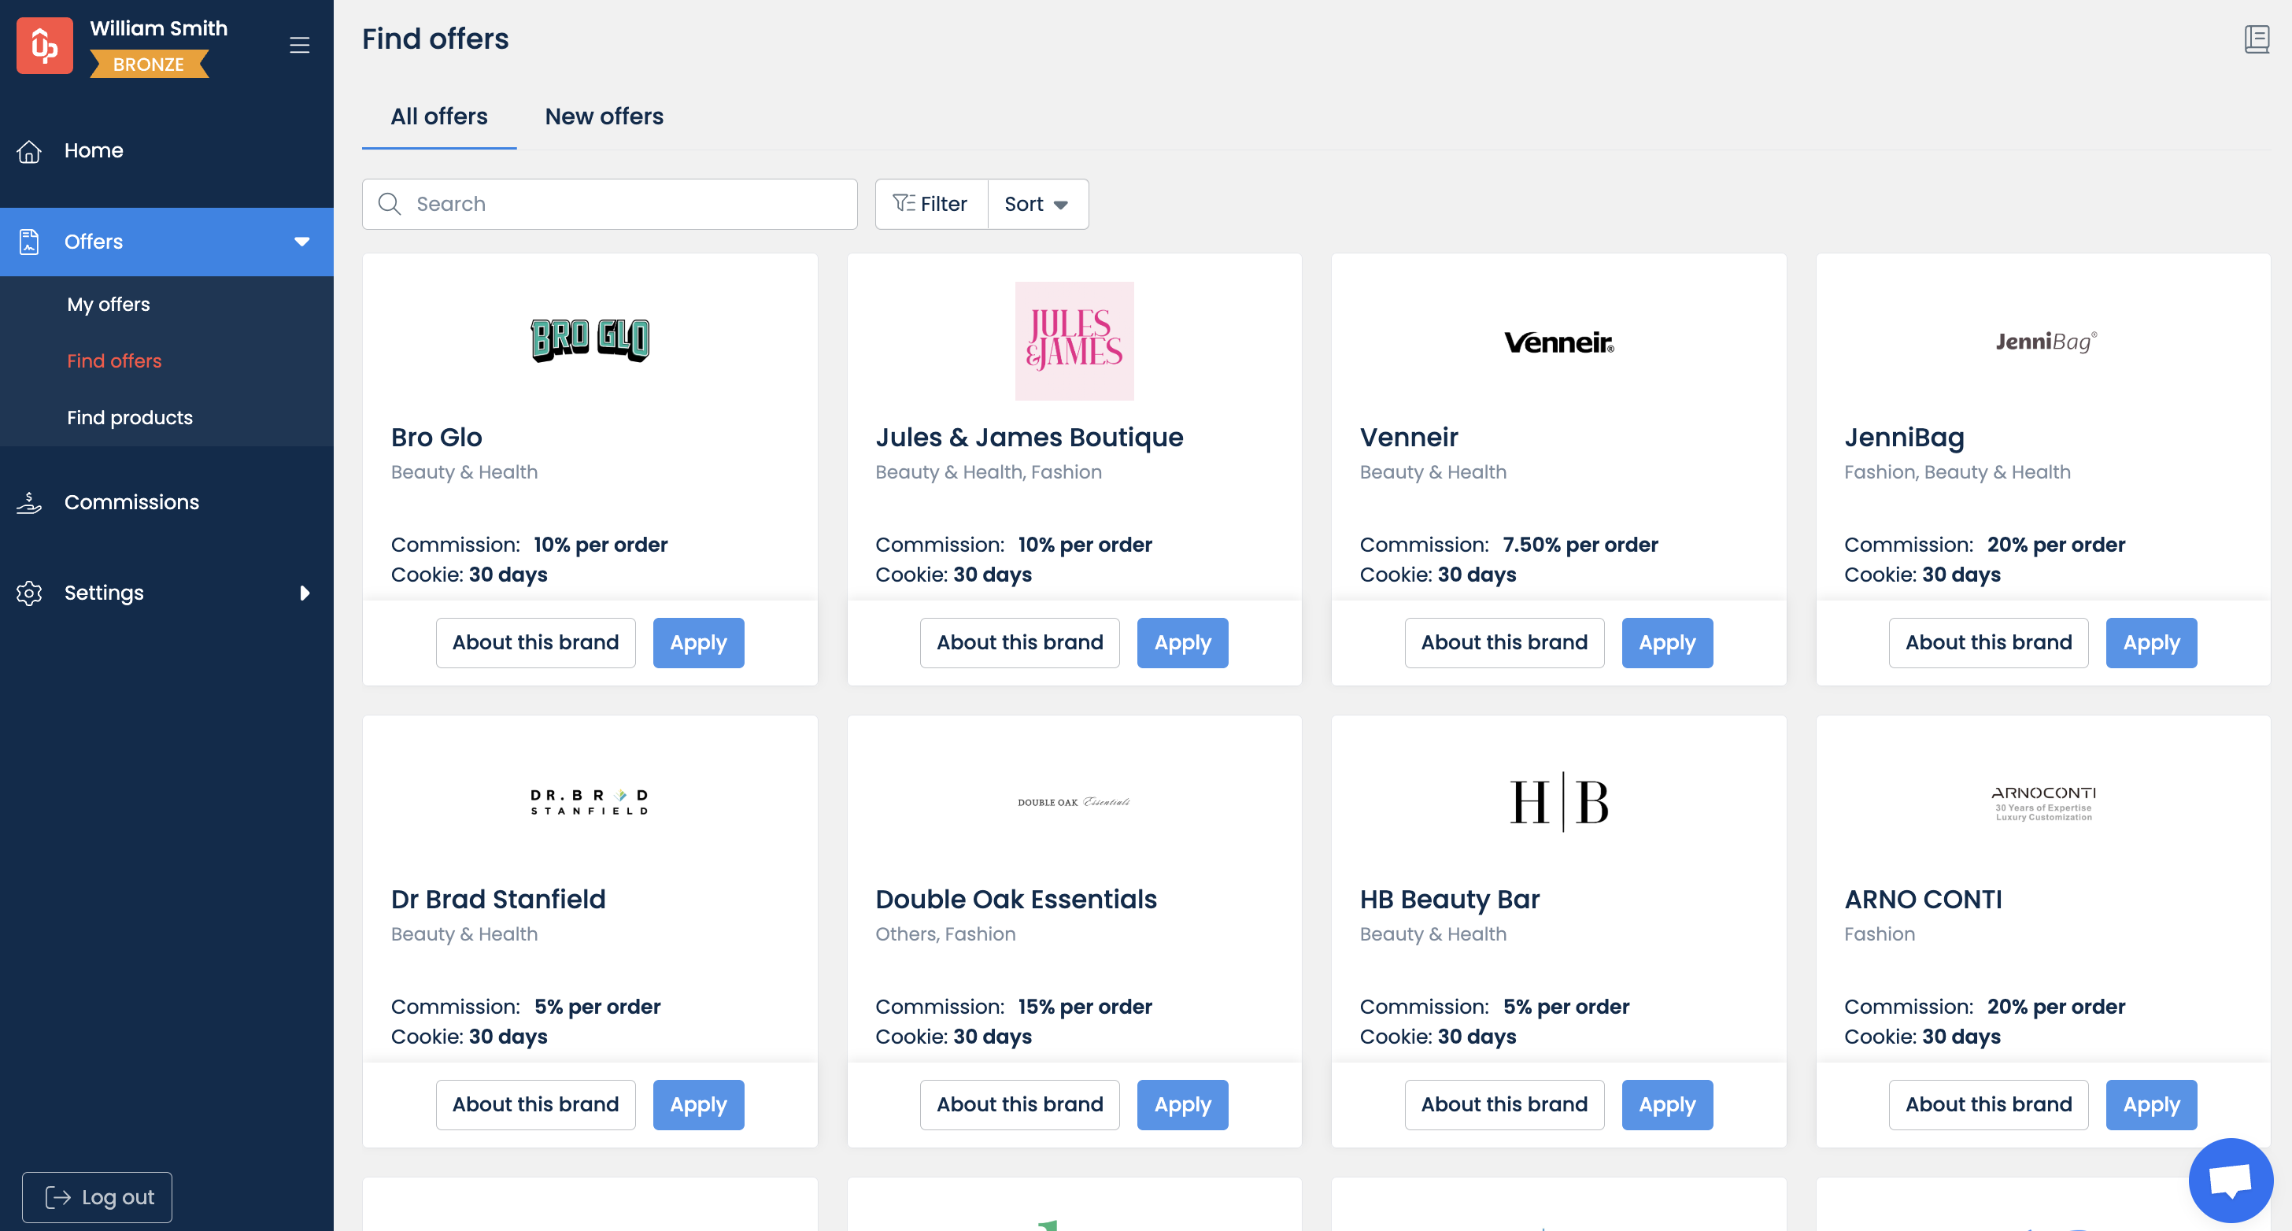This screenshot has height=1231, width=2292.
Task: Collapse sidebar with hamburger menu icon
Action: point(300,46)
